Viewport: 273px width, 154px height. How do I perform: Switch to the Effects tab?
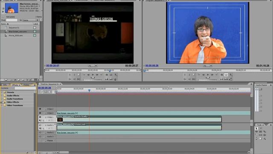(15, 85)
